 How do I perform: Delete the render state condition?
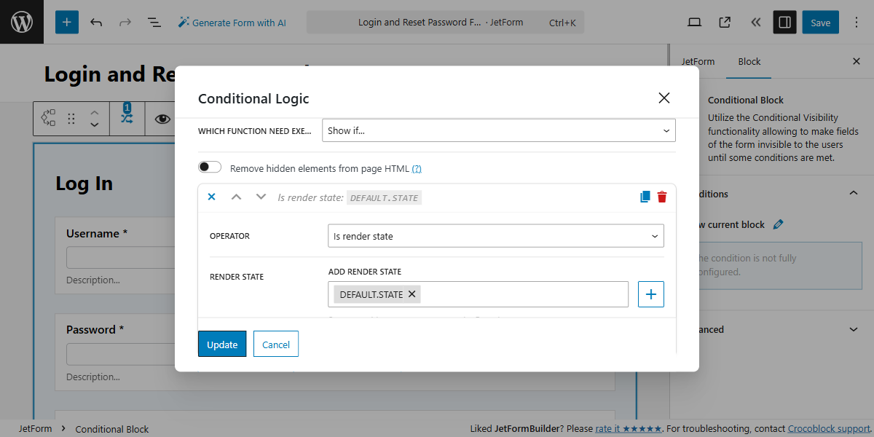pyautogui.click(x=662, y=197)
